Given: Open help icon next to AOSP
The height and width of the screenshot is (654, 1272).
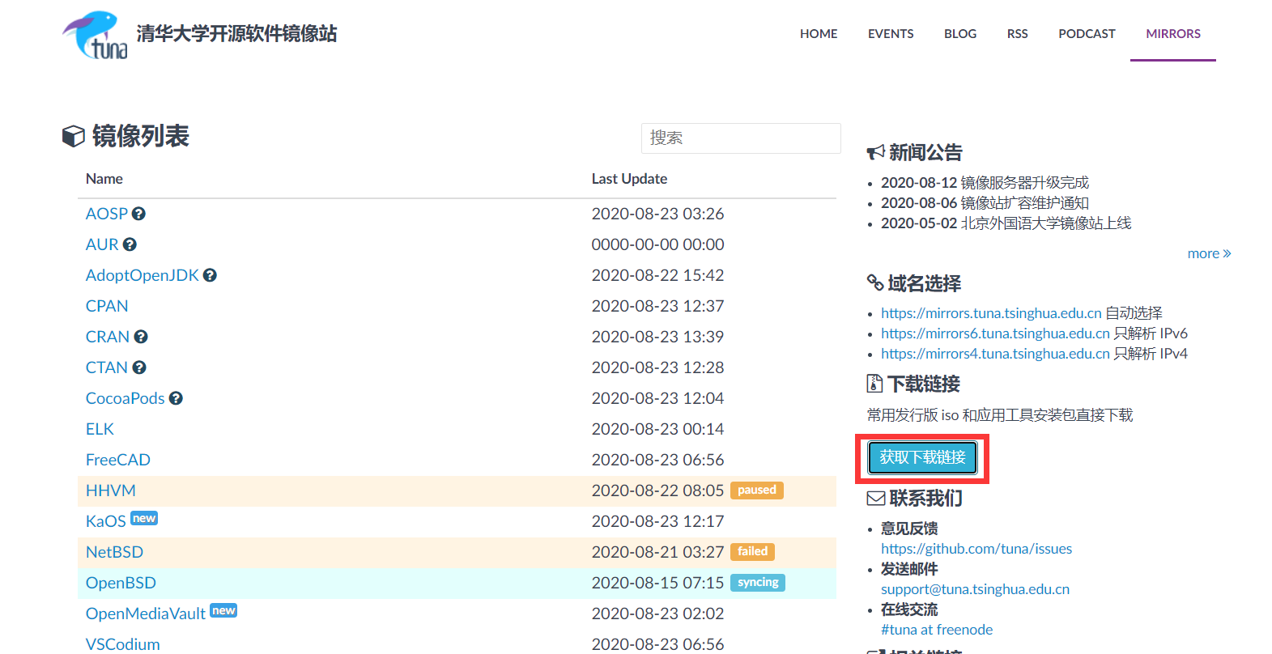Looking at the screenshot, I should 138,214.
